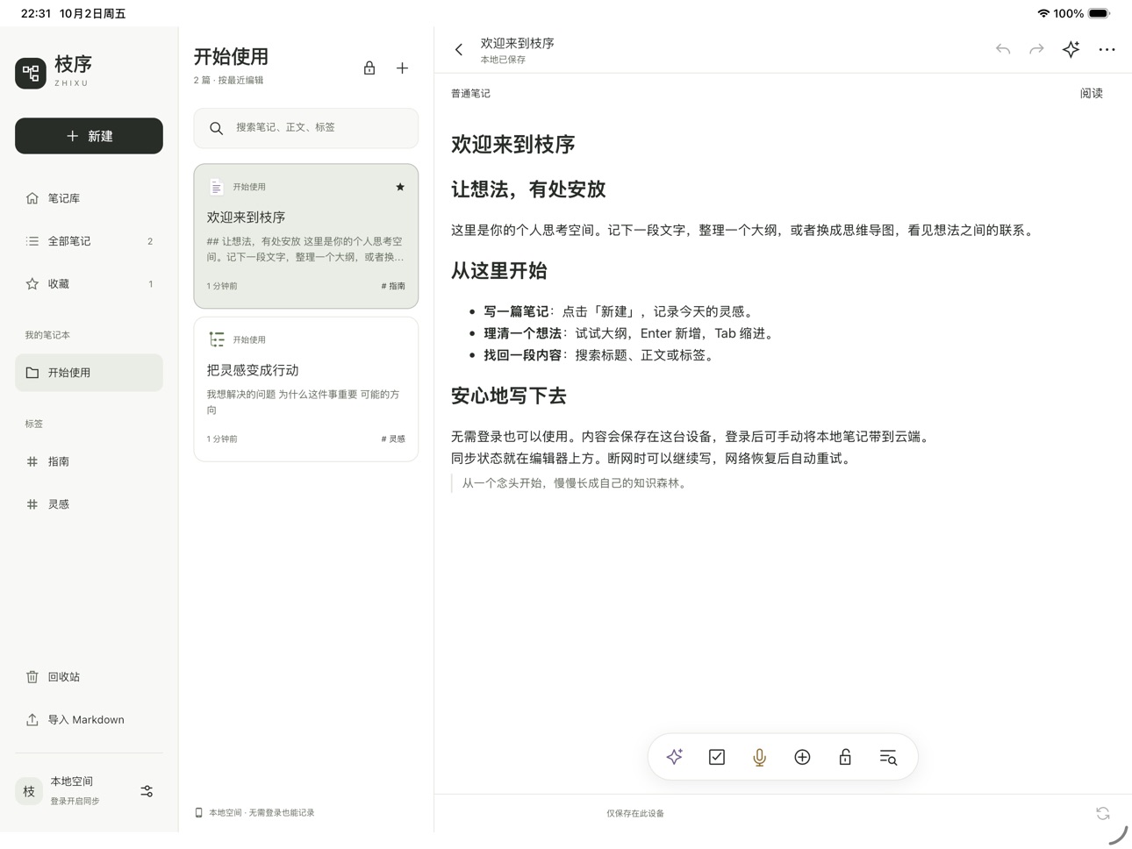Viewport: 1132px width, 849px height.
Task: Open the 把灵感变成行动 note card
Action: tap(306, 389)
